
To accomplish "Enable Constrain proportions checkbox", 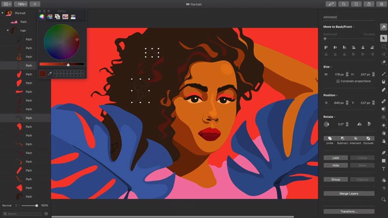I will [x=338, y=81].
